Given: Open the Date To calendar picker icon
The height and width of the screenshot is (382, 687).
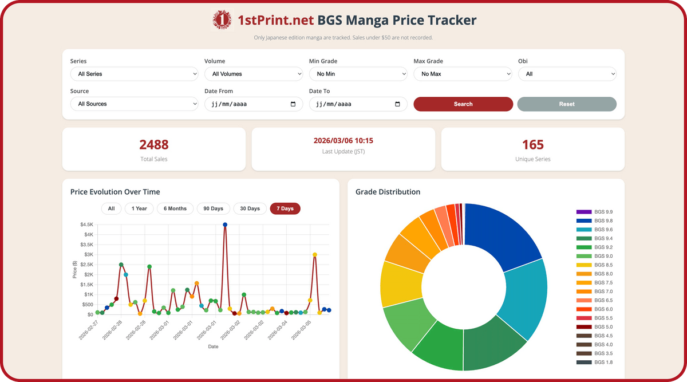Looking at the screenshot, I should tap(398, 104).
